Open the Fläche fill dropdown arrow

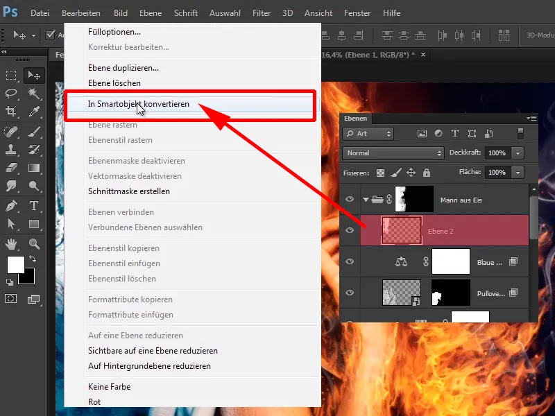(x=518, y=173)
